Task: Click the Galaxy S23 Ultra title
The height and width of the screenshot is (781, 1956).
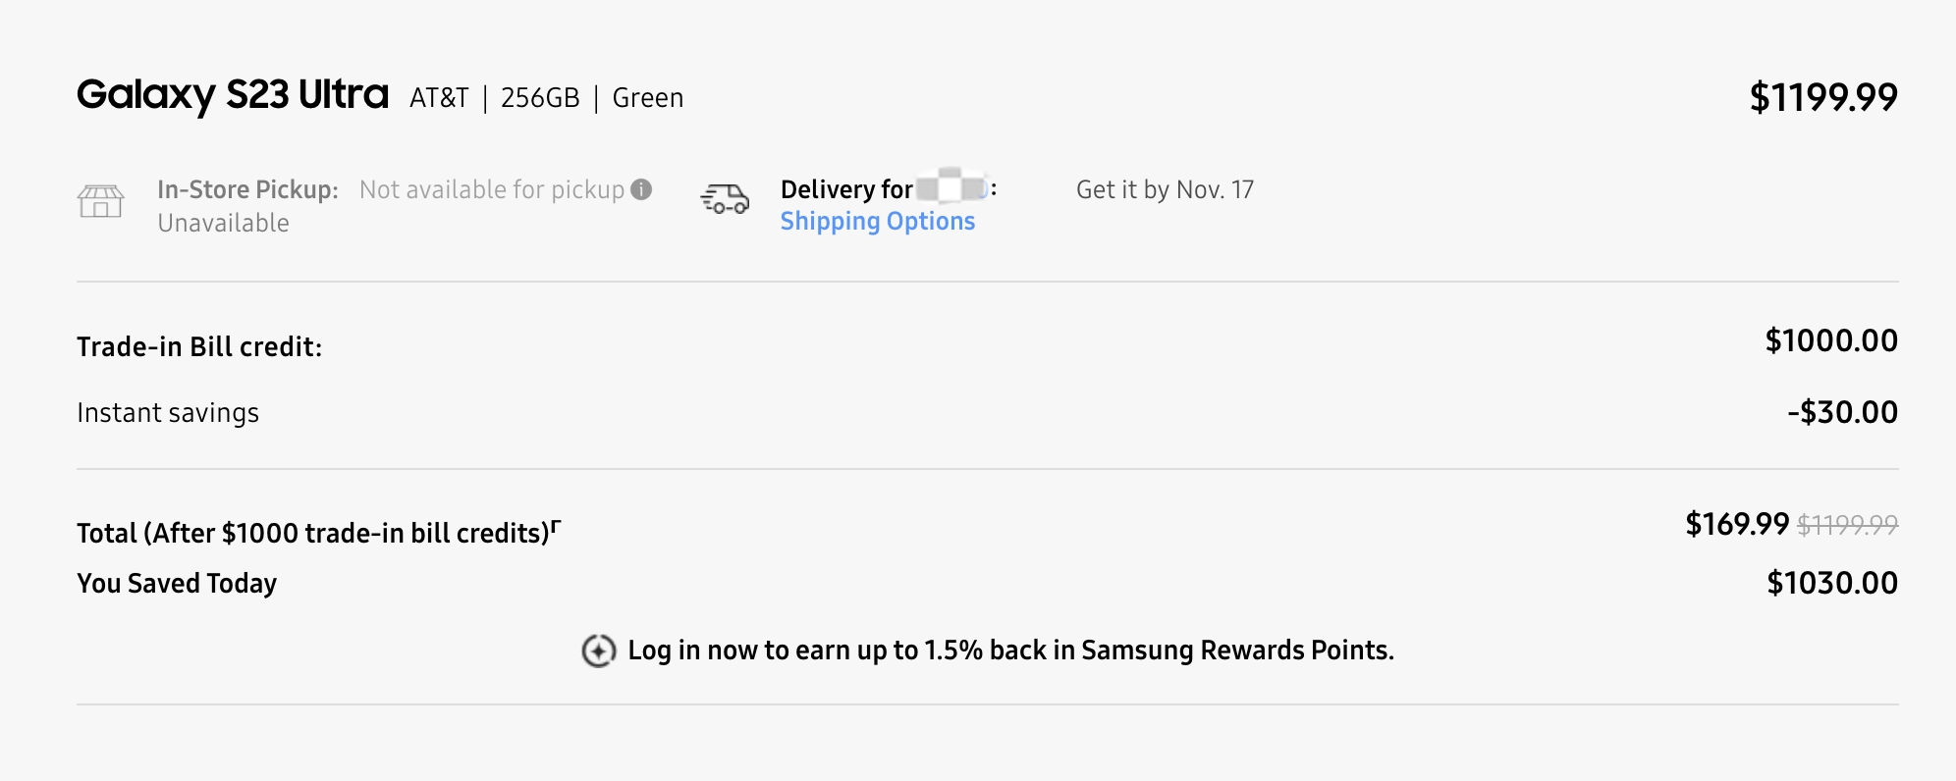Action: coord(233,95)
